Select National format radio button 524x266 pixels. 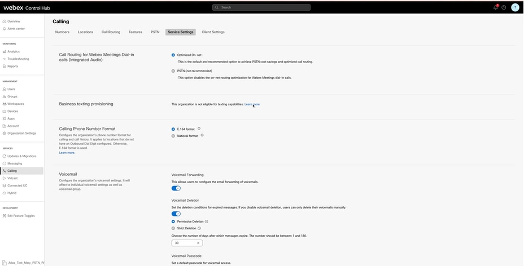173,136
